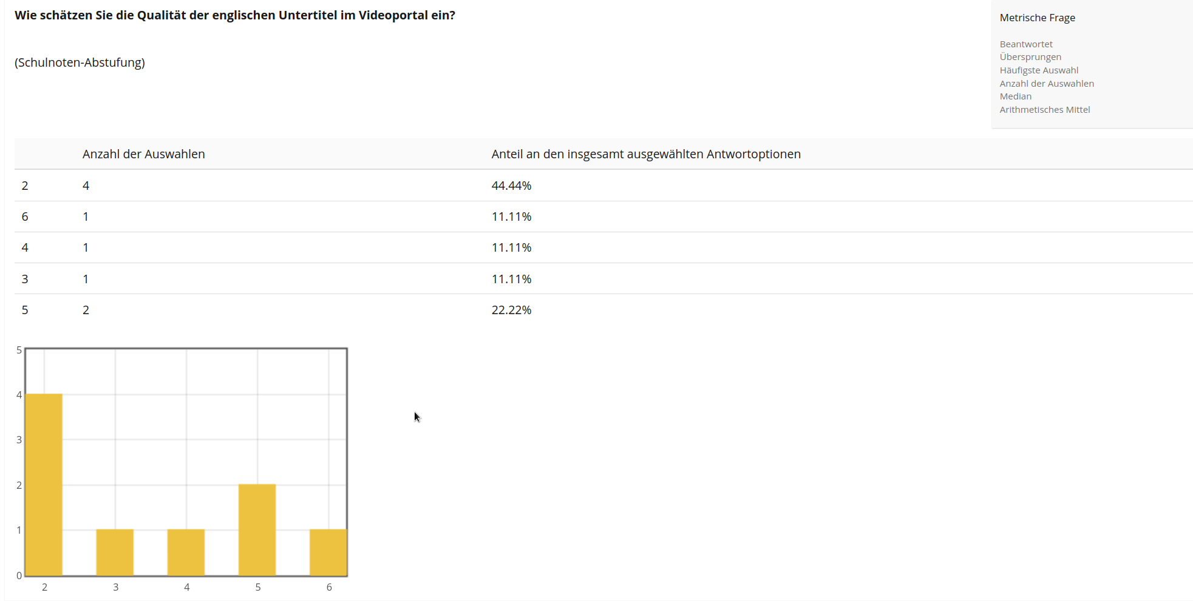1193x601 pixels.
Task: Select the grade 6 bar in chart
Action: pos(328,552)
